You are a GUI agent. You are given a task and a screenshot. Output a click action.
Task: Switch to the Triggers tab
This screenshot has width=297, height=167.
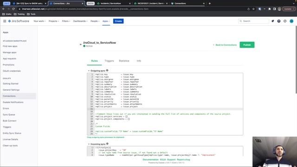pos(110,61)
